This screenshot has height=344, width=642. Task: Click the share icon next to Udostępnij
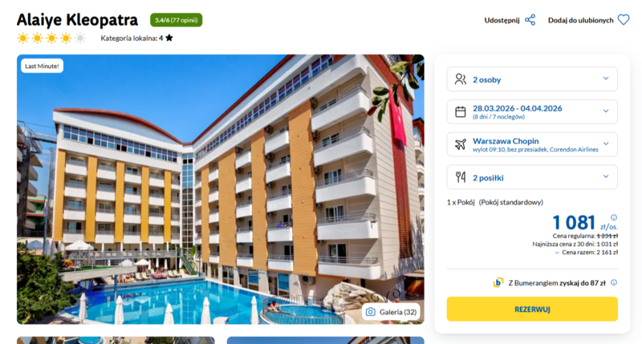tap(530, 20)
